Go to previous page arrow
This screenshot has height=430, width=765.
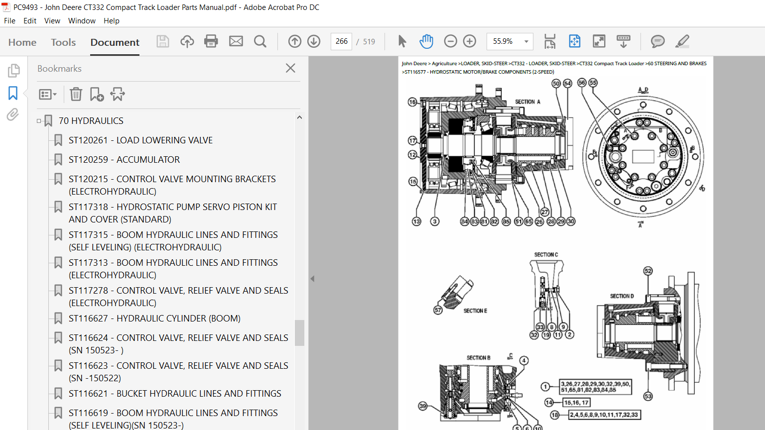pyautogui.click(x=295, y=41)
